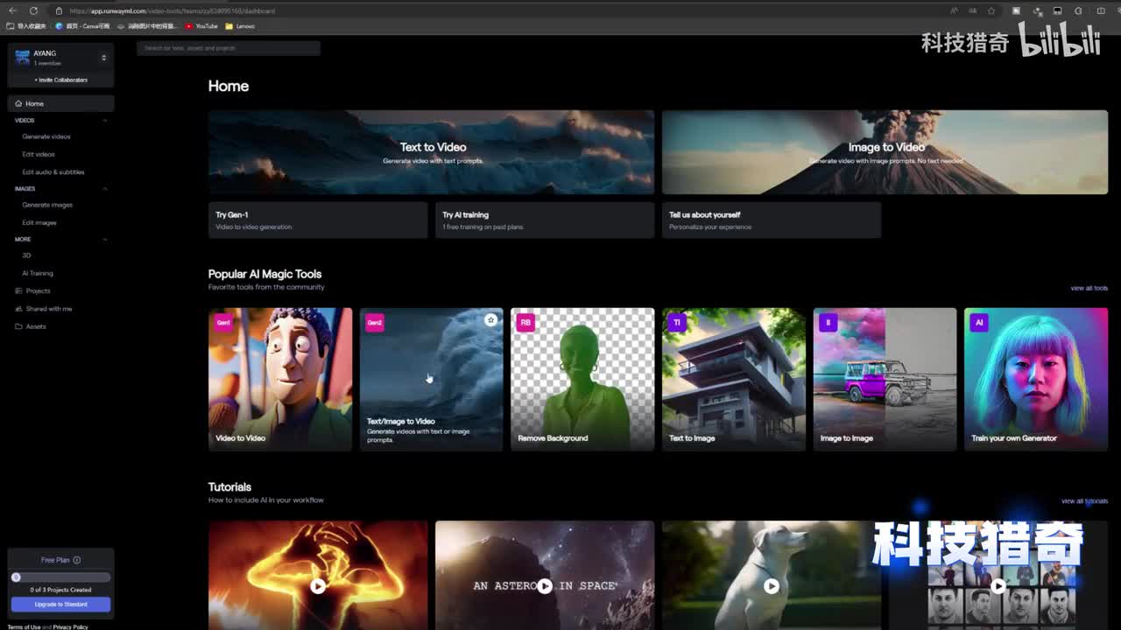Open Generate videos in the sidebar

(46, 136)
